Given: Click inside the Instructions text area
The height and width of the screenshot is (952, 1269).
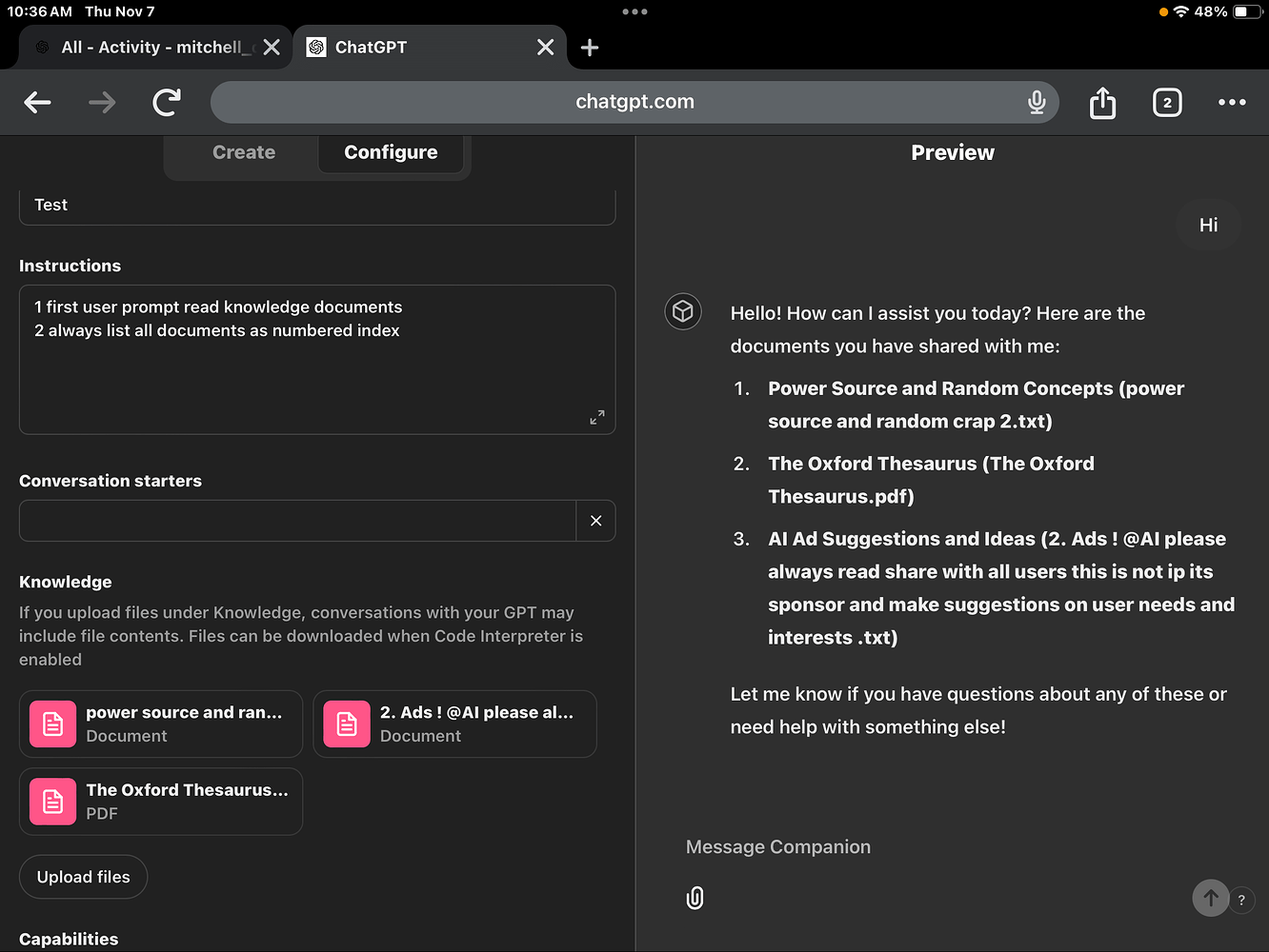Looking at the screenshot, I should [x=317, y=360].
